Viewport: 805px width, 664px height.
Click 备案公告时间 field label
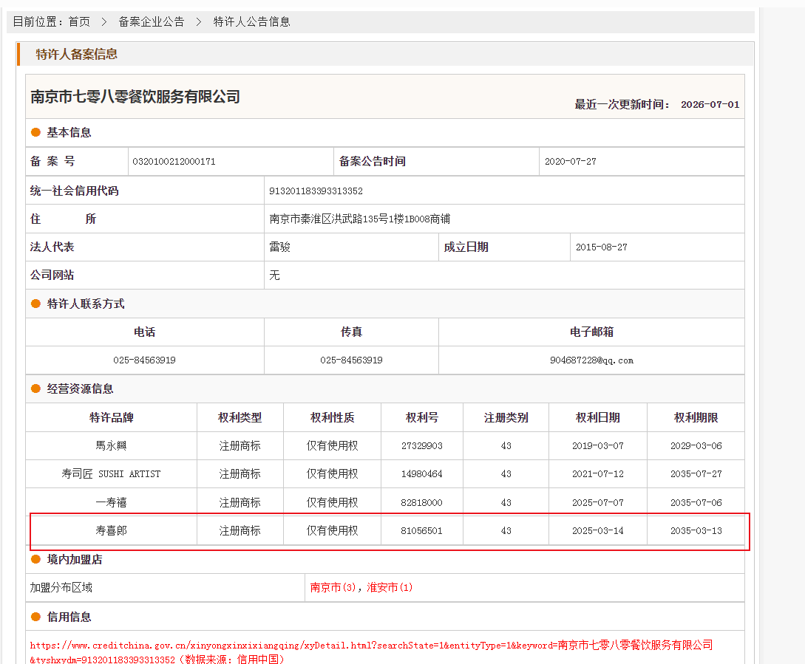click(x=373, y=161)
